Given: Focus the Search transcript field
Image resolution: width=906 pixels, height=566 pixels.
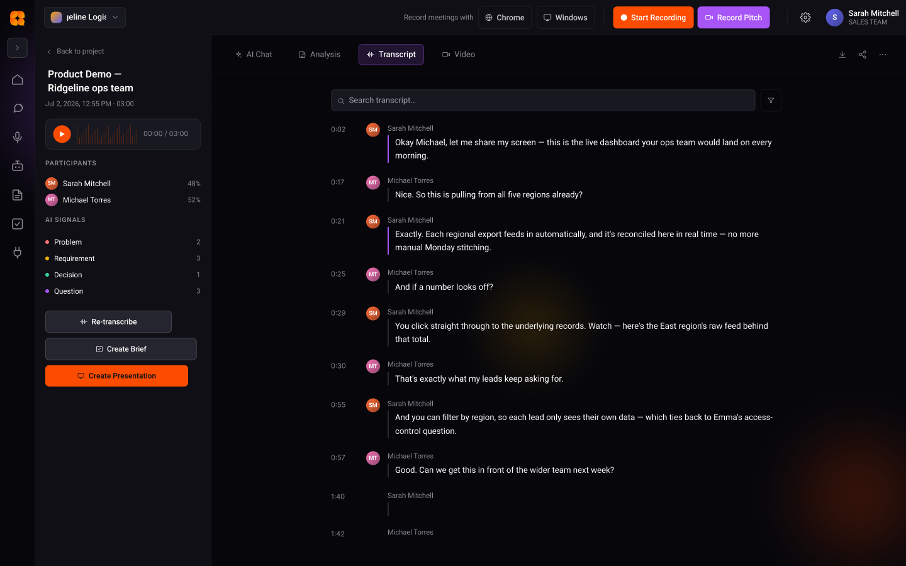Looking at the screenshot, I should click(543, 101).
